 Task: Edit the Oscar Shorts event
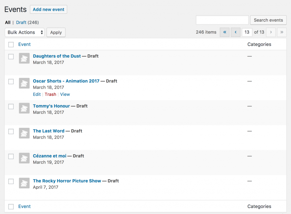(37, 94)
